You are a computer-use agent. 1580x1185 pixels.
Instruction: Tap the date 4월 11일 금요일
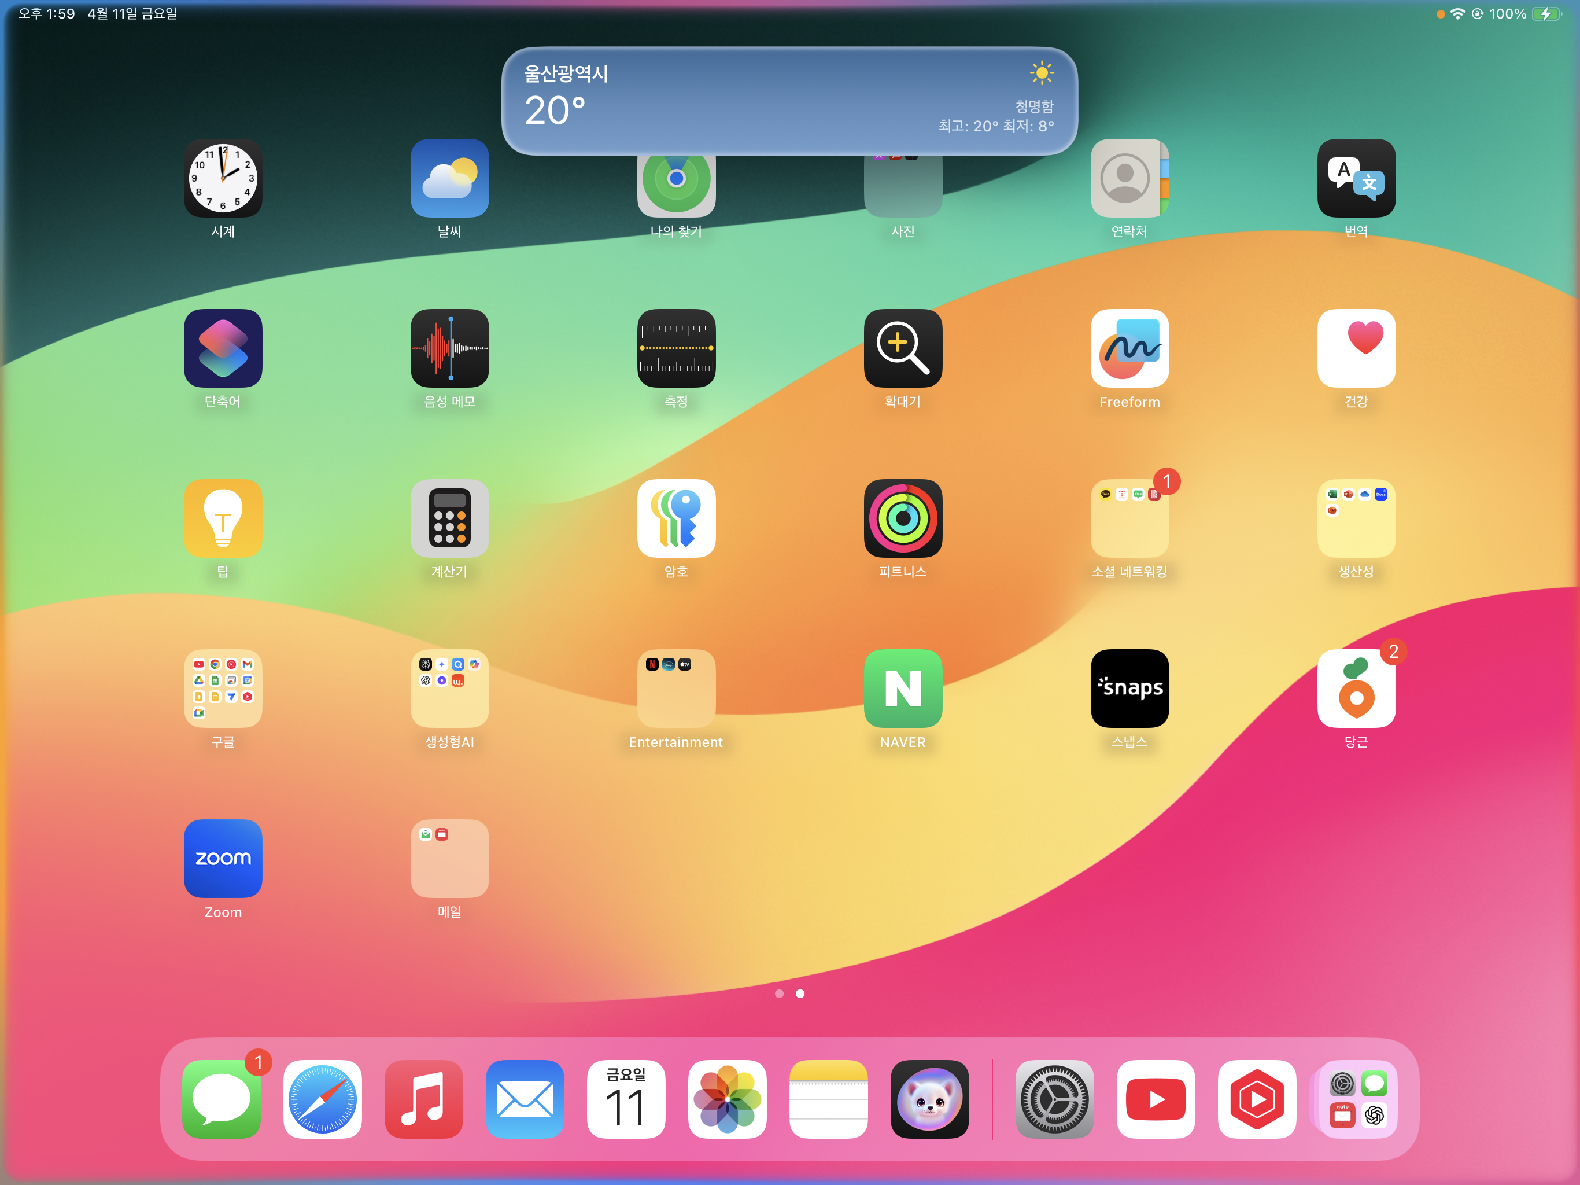tap(132, 13)
